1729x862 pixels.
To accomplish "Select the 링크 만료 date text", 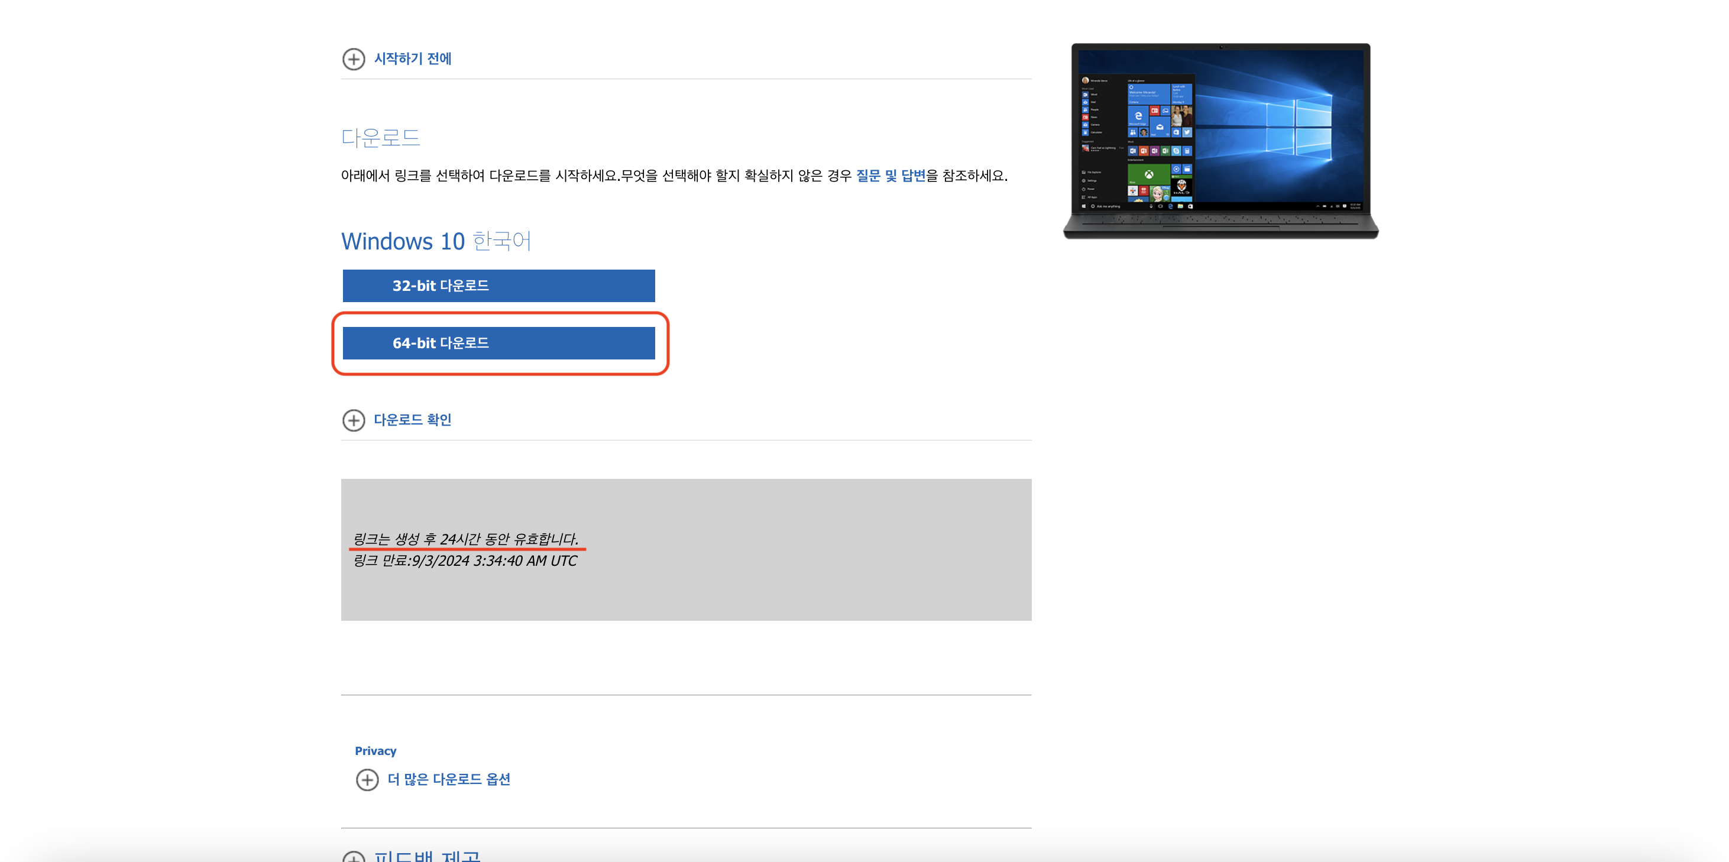I will tap(465, 560).
